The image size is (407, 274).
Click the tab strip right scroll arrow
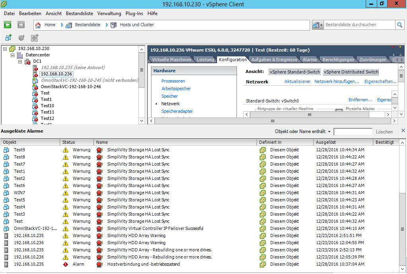pos(402,60)
